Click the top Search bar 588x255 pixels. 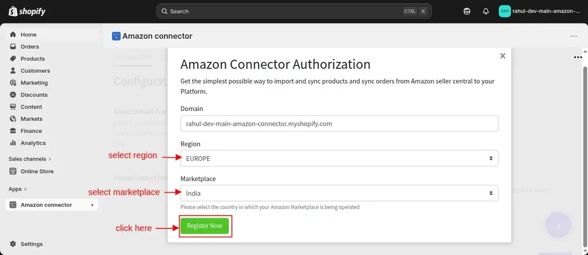click(x=294, y=11)
